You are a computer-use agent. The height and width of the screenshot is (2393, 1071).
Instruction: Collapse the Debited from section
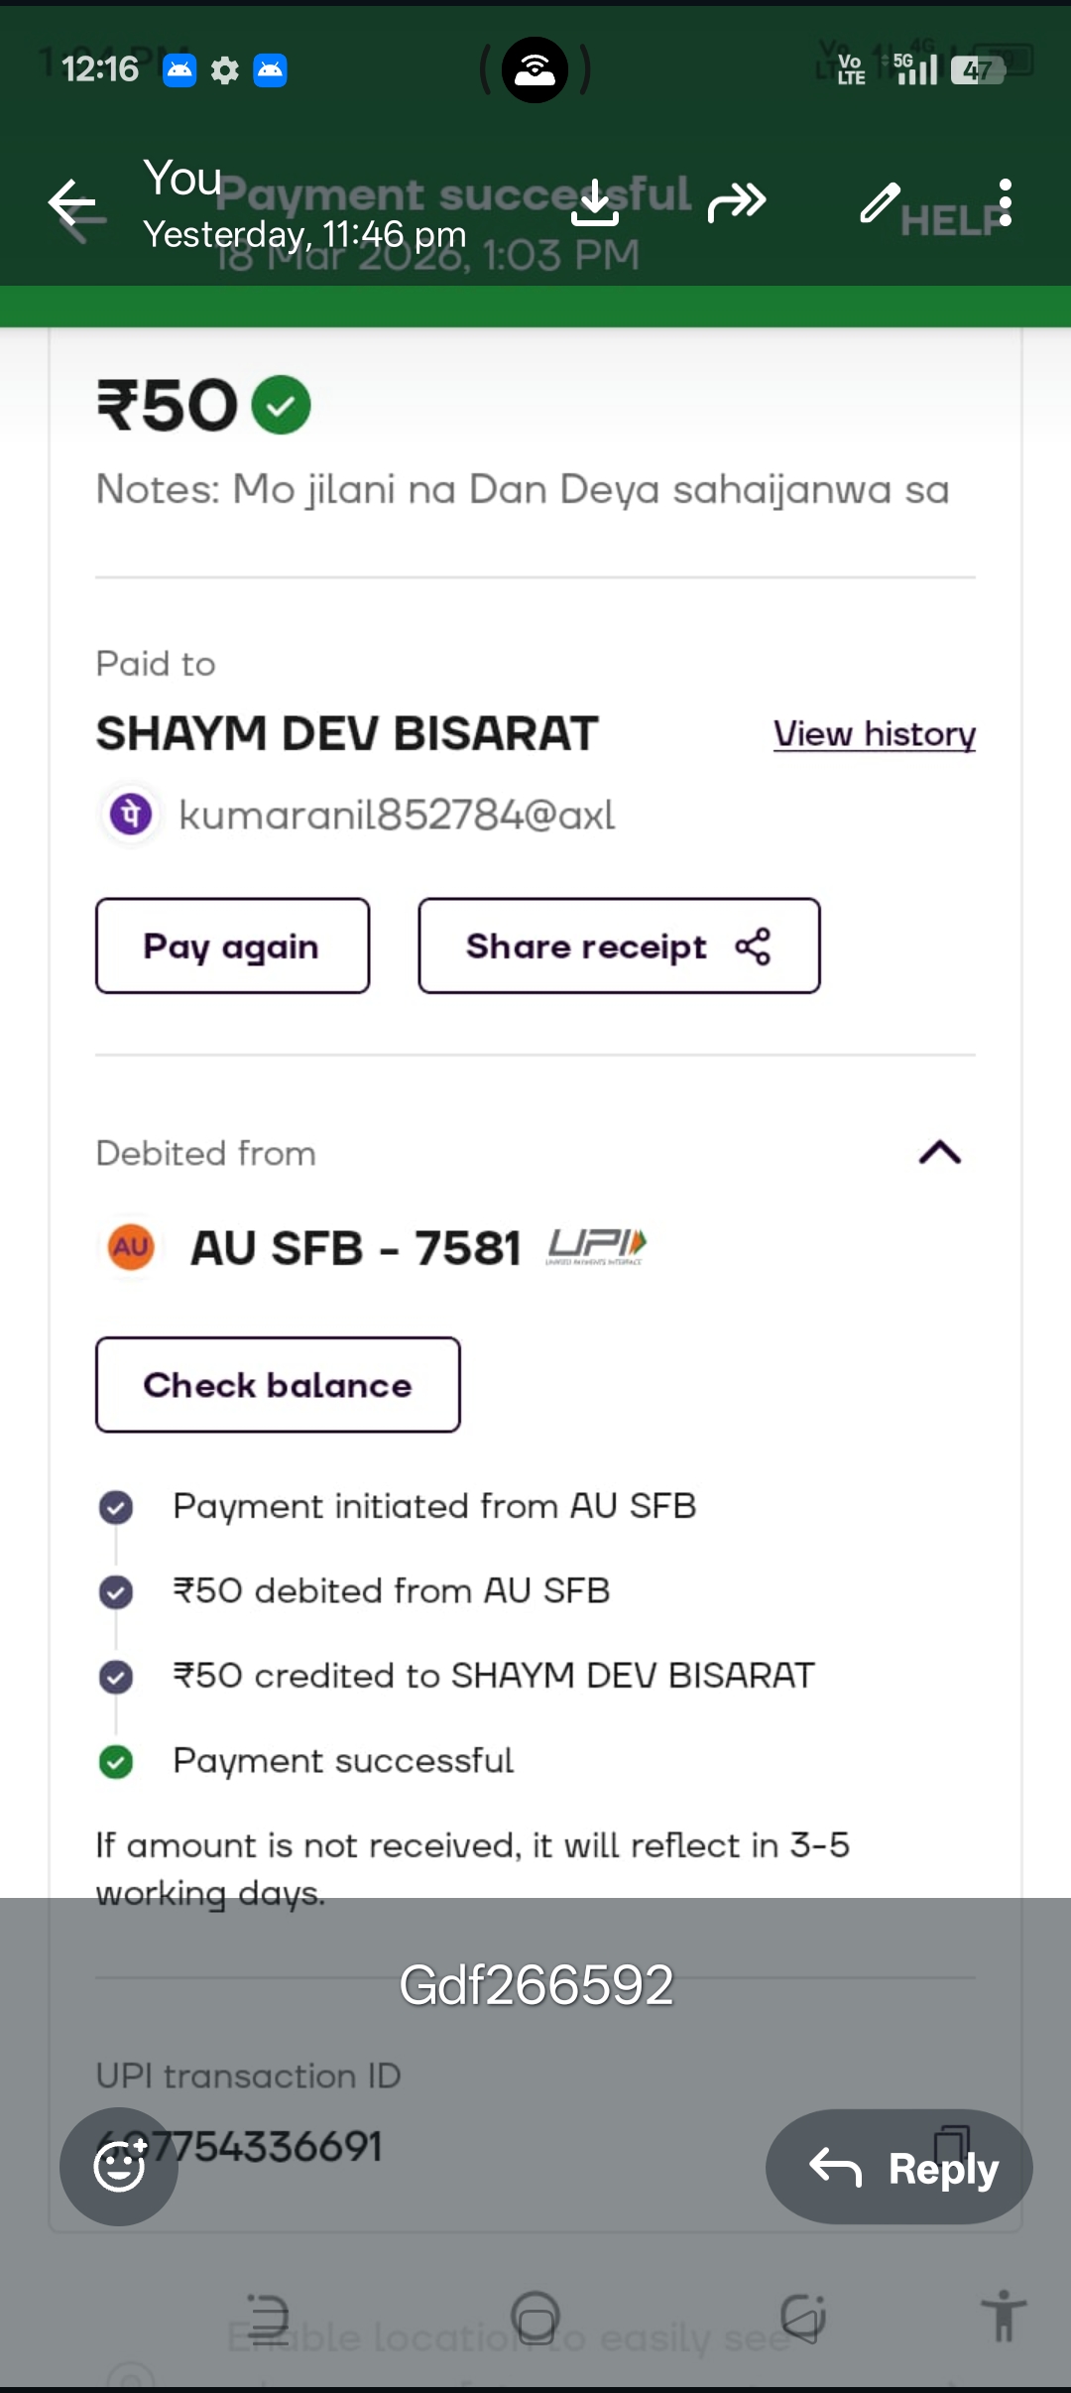939,1153
